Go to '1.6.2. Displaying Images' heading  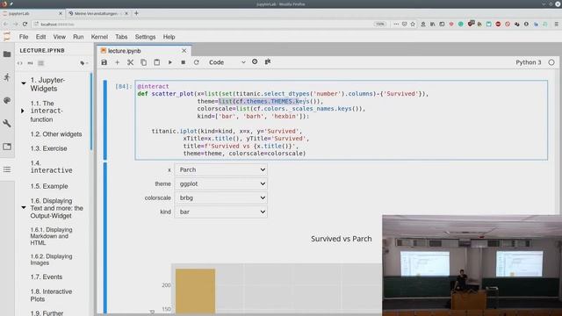coord(51,260)
